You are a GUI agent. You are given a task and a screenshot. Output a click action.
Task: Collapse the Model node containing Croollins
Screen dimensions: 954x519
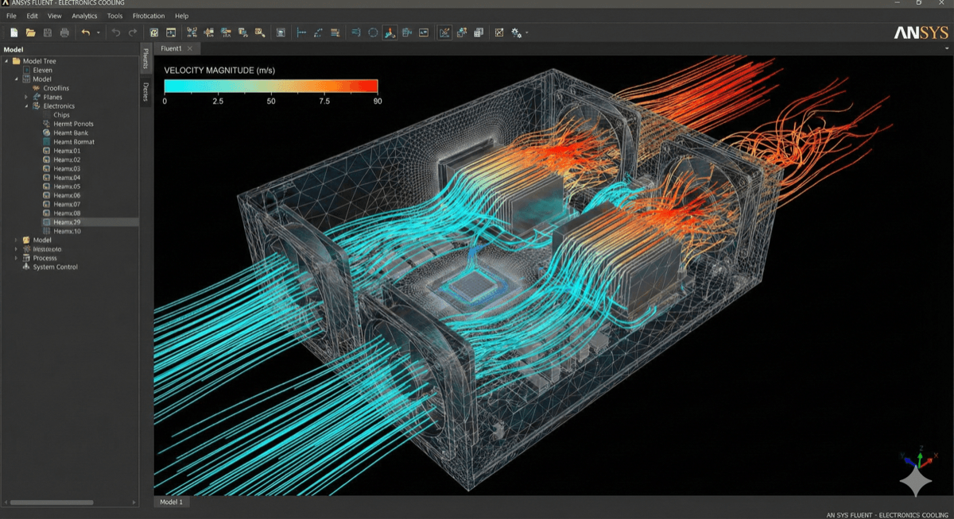16,79
